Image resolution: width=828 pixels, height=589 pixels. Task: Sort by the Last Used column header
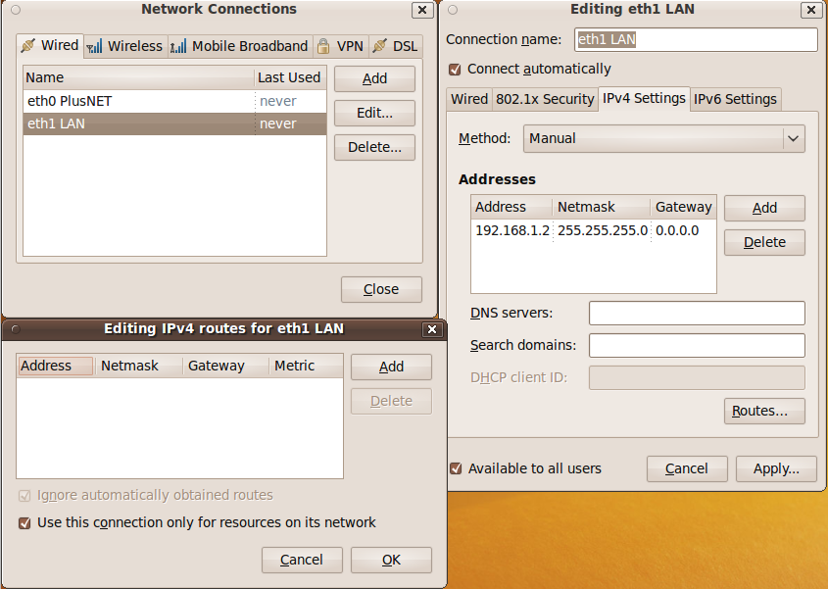[x=290, y=77]
